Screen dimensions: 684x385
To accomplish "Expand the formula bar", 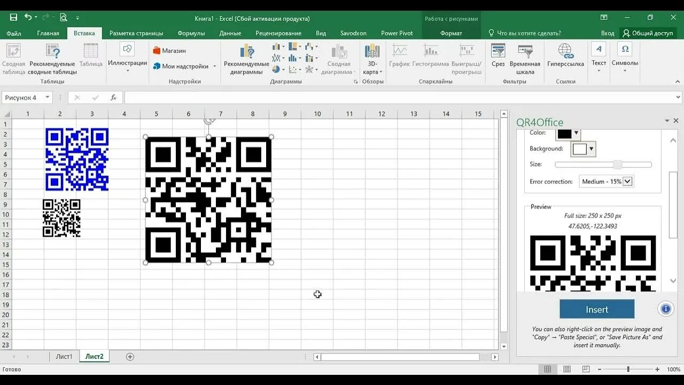I will coord(679,98).
